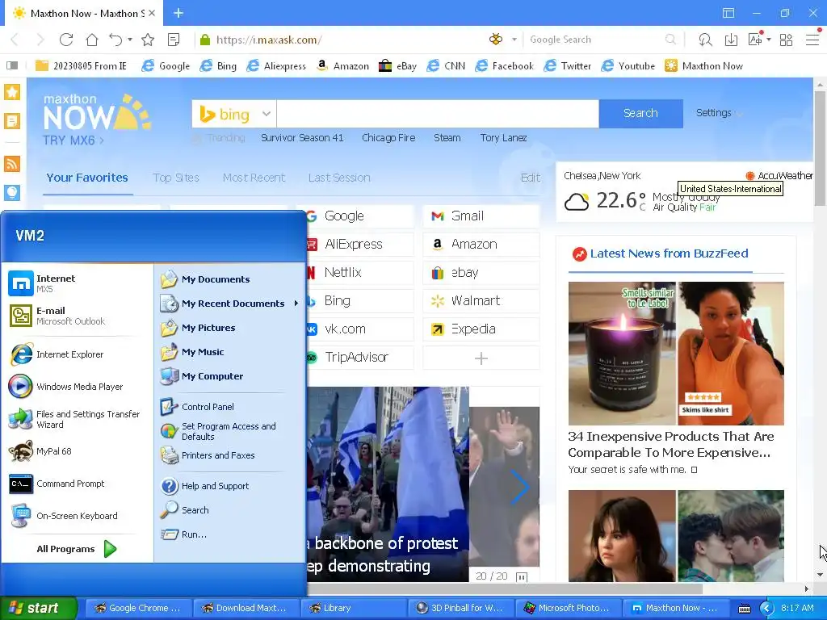This screenshot has height=620, width=827.
Task: Open the undo history dropdown arrow
Action: 130,40
